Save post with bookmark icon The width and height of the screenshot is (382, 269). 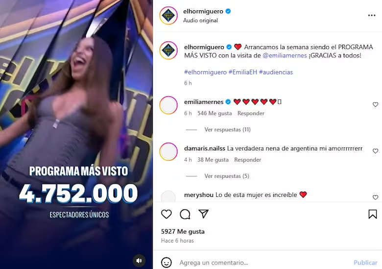coord(373,214)
